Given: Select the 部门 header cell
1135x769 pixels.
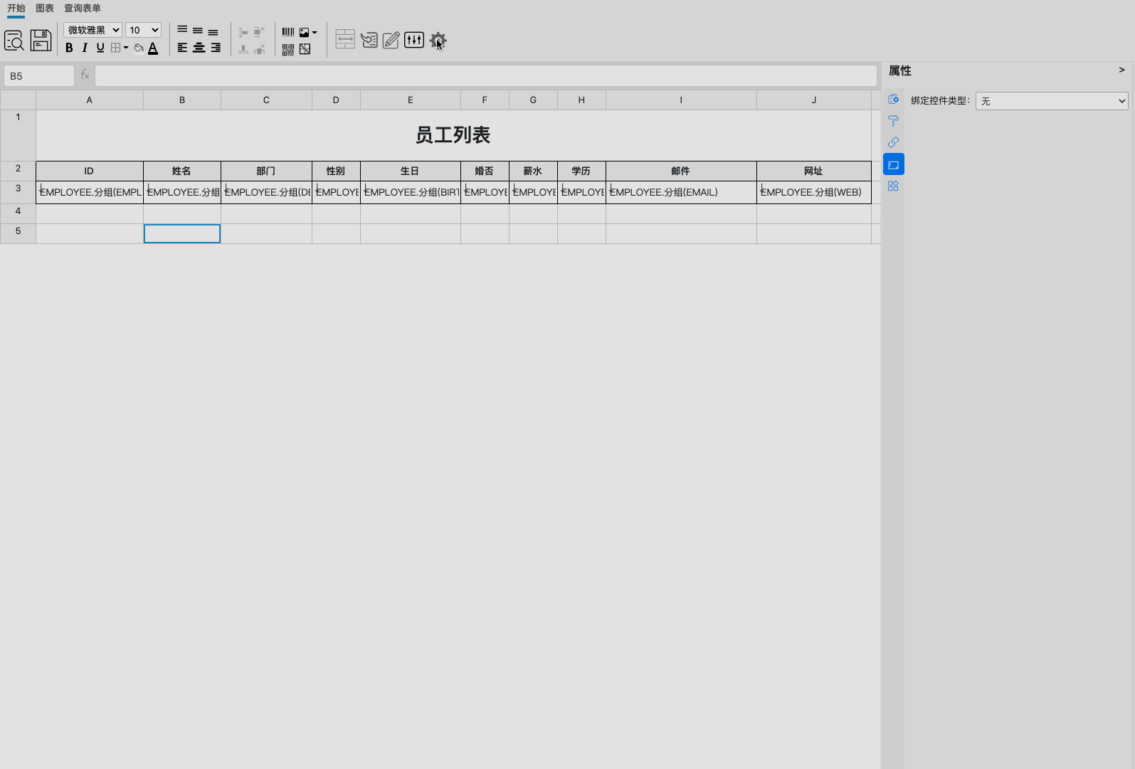Looking at the screenshot, I should [266, 171].
